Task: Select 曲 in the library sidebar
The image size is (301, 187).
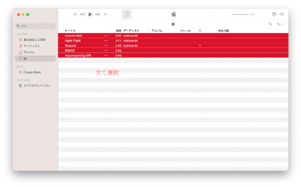Action: pyautogui.click(x=35, y=59)
